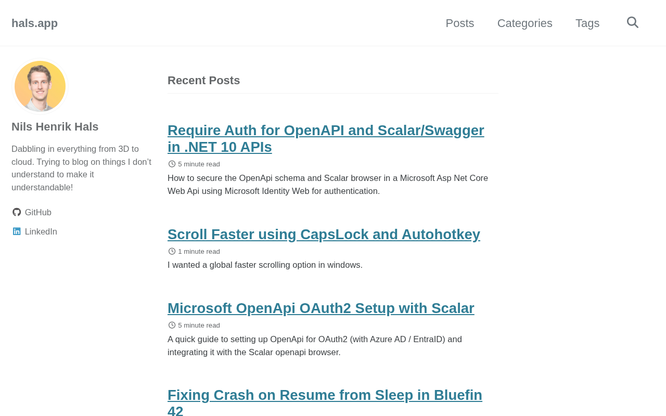Open the Categories menu item
The image size is (666, 416).
click(x=525, y=23)
